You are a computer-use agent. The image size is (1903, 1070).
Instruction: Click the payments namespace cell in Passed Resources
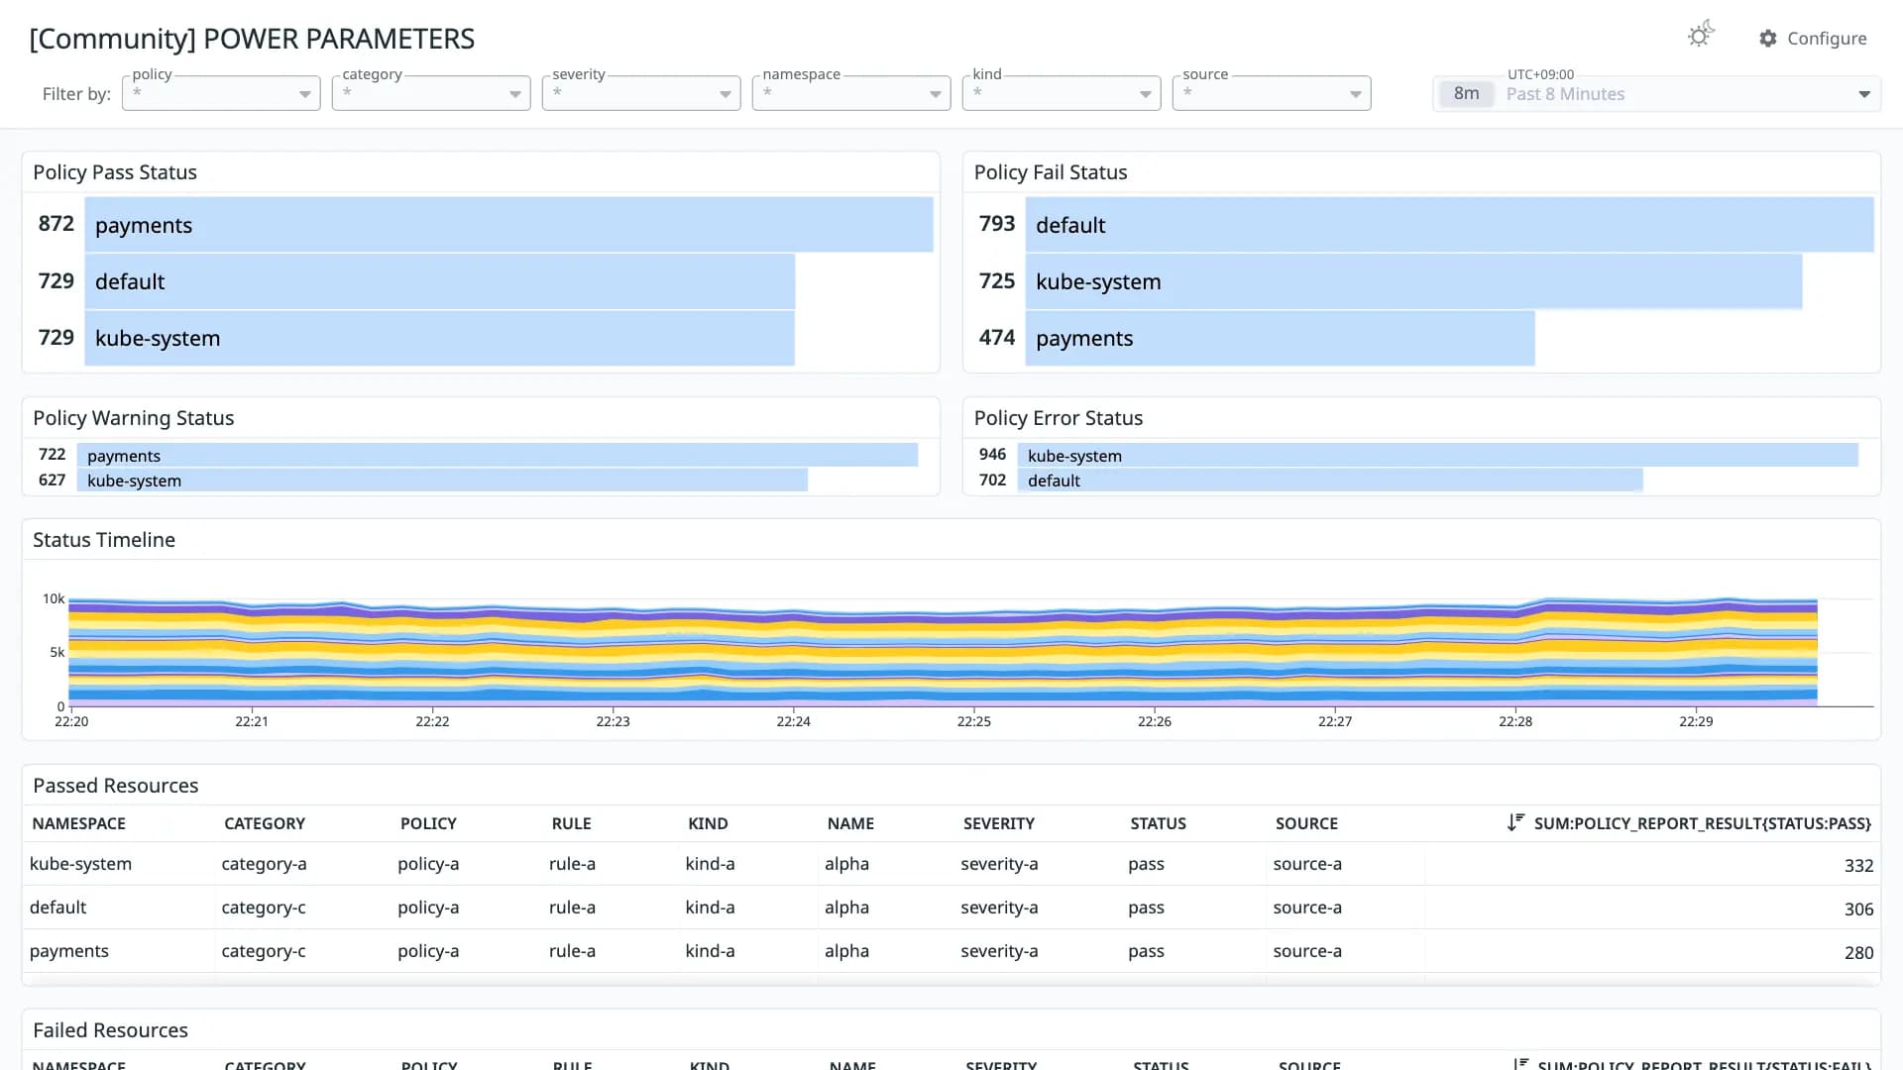(x=69, y=951)
